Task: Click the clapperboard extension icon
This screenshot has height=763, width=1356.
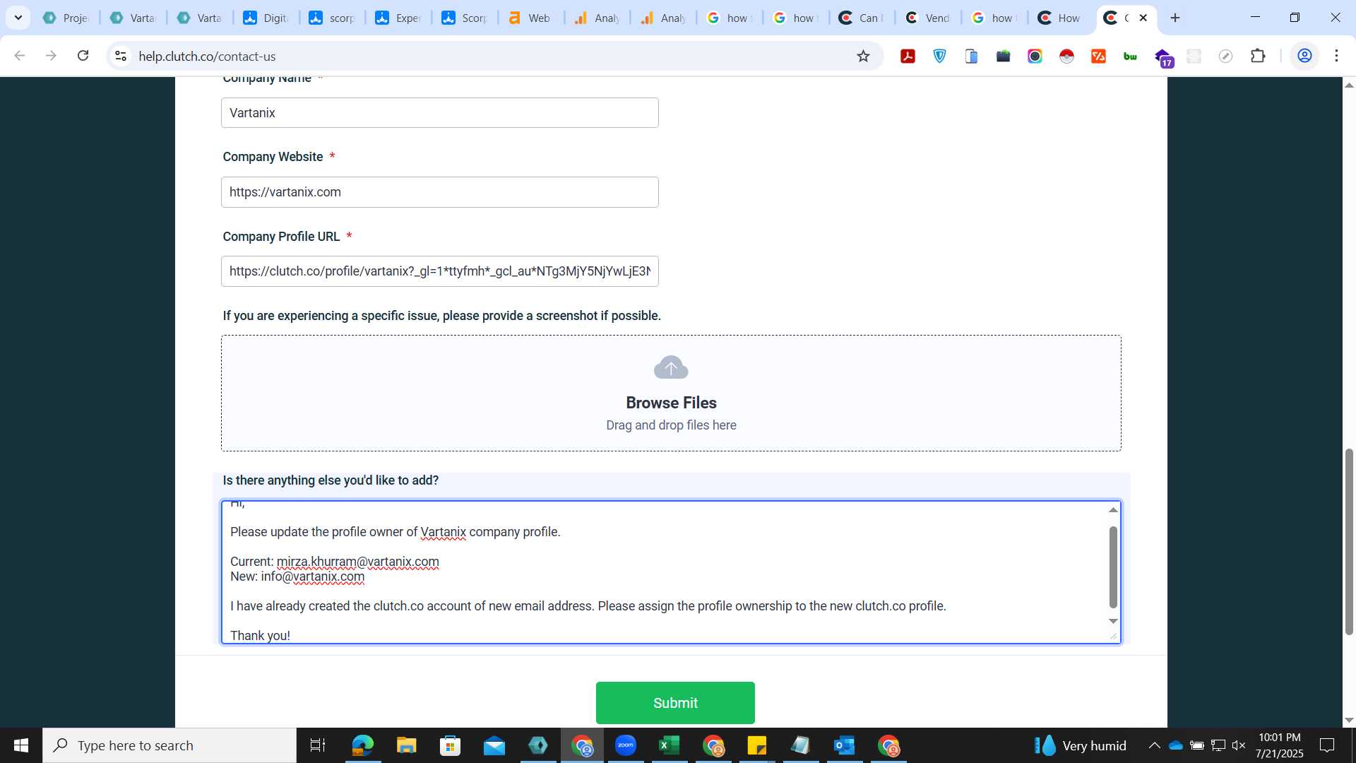Action: coord(1003,56)
